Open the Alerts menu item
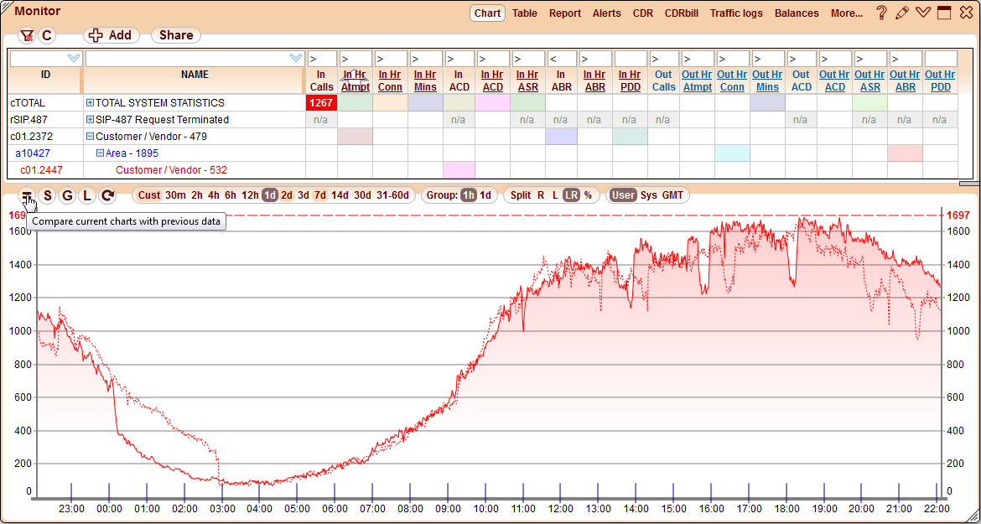The height and width of the screenshot is (524, 981). point(606,13)
